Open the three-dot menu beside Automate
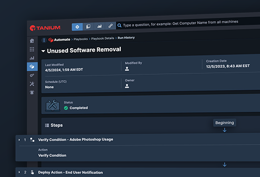Screen dimensions: 260x177 pyautogui.click(x=44, y=40)
